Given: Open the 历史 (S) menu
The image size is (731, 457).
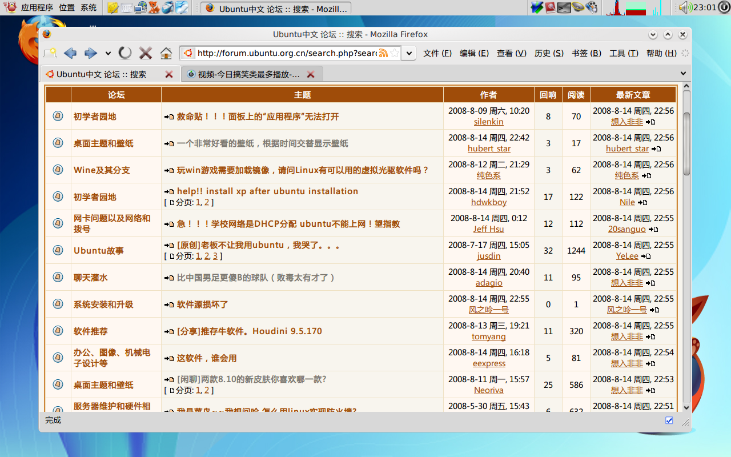Looking at the screenshot, I should click(549, 53).
